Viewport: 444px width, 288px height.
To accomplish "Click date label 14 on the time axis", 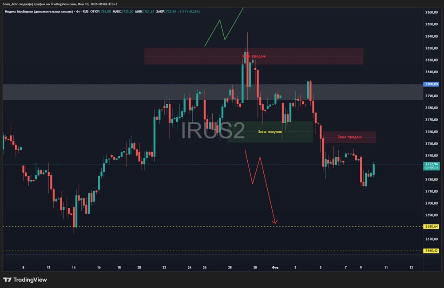I will [x=74, y=267].
